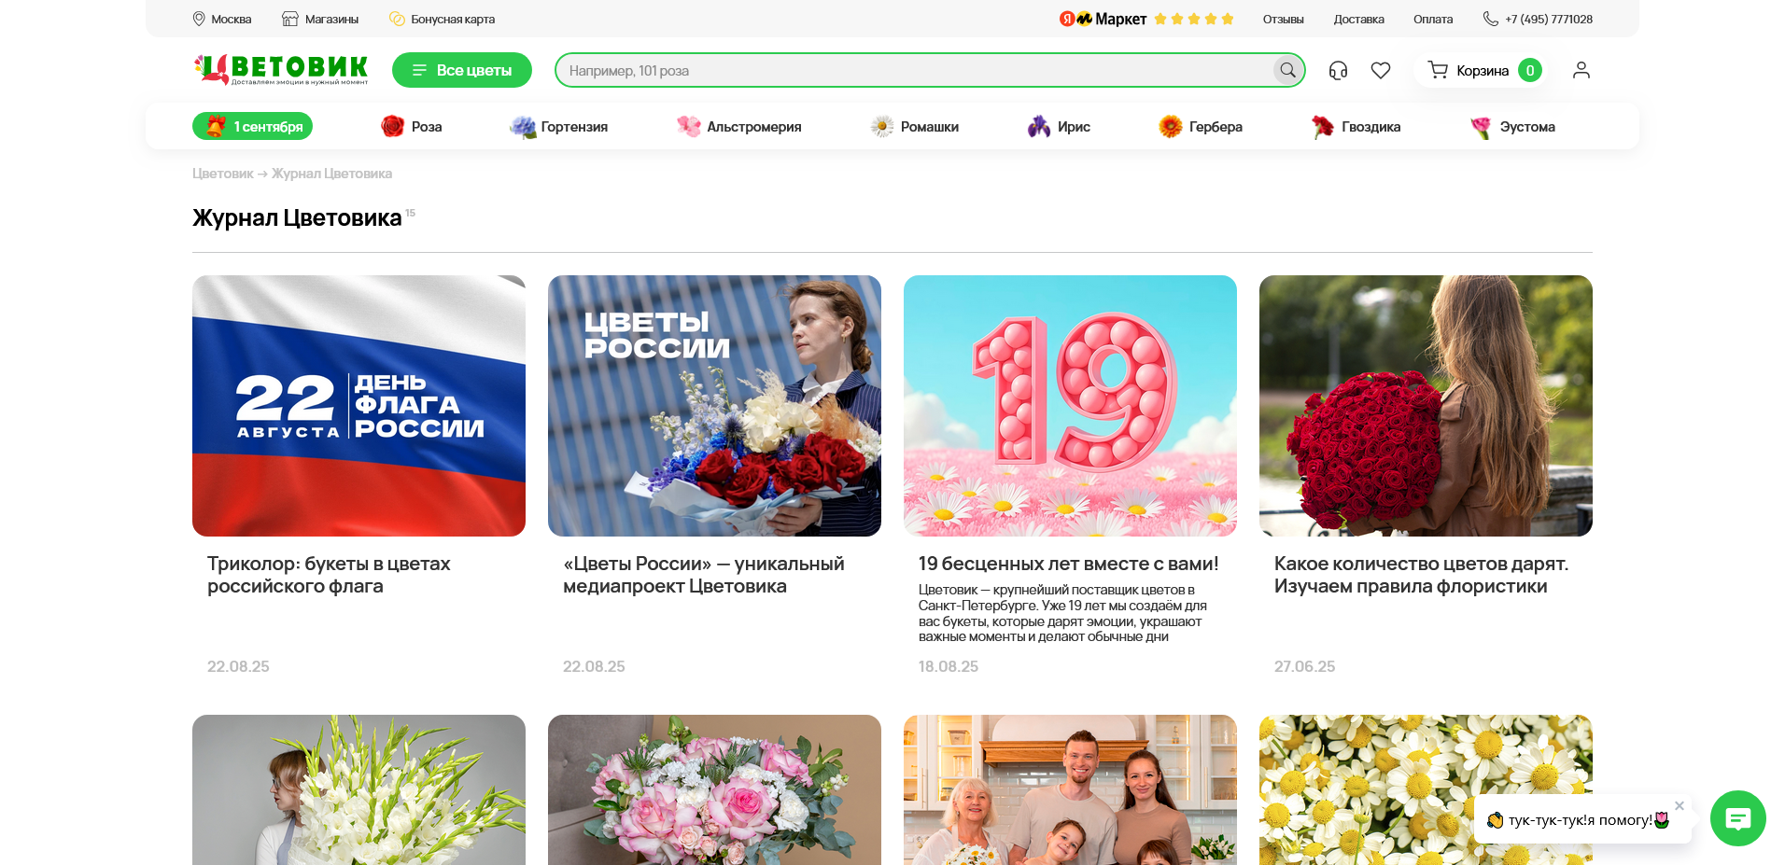Expand the Все цветы catalog menu
The image size is (1785, 865).
pyautogui.click(x=462, y=70)
